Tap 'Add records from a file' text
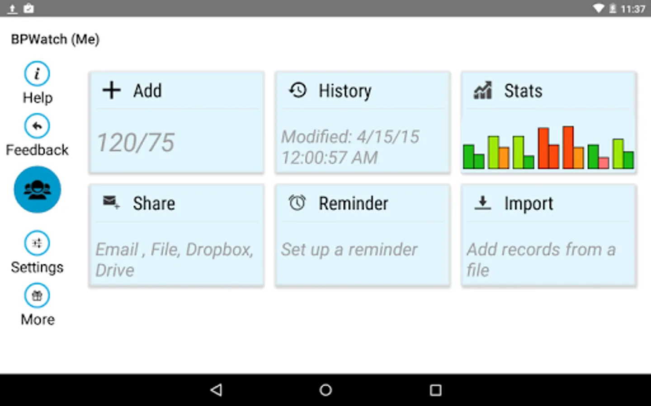 (x=541, y=259)
